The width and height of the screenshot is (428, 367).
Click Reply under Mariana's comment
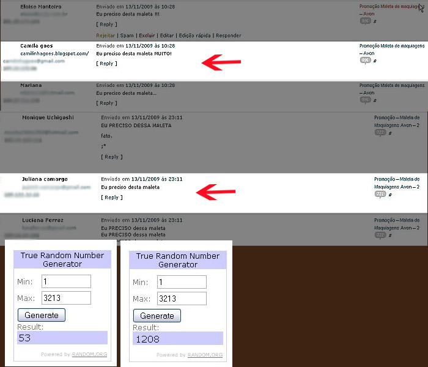pos(106,103)
